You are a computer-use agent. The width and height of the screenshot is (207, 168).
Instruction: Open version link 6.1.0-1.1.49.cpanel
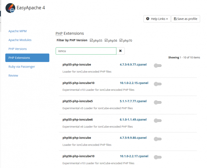(x=133, y=120)
